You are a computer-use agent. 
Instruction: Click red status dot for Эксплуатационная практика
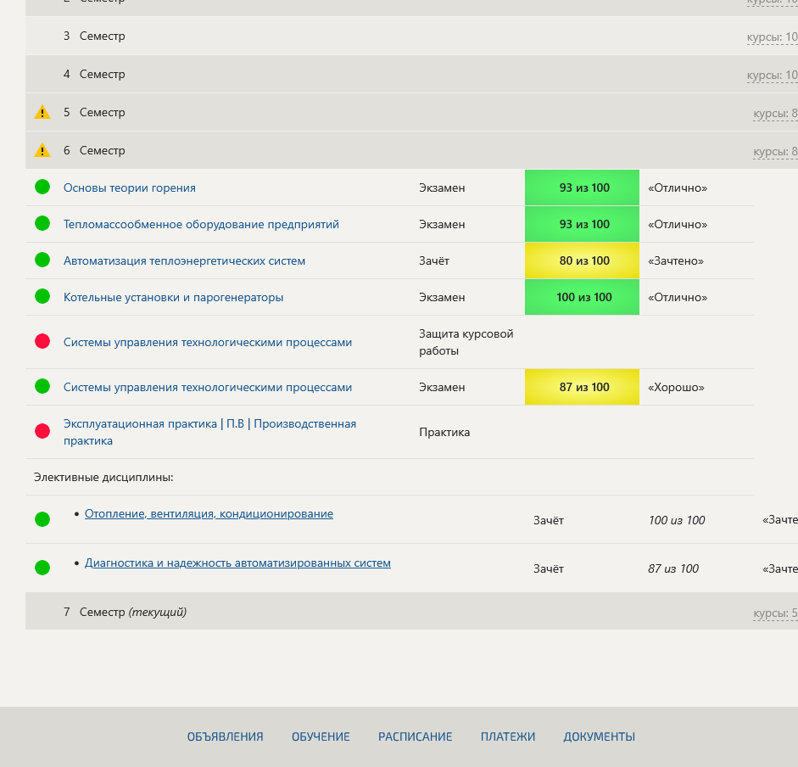(42, 432)
